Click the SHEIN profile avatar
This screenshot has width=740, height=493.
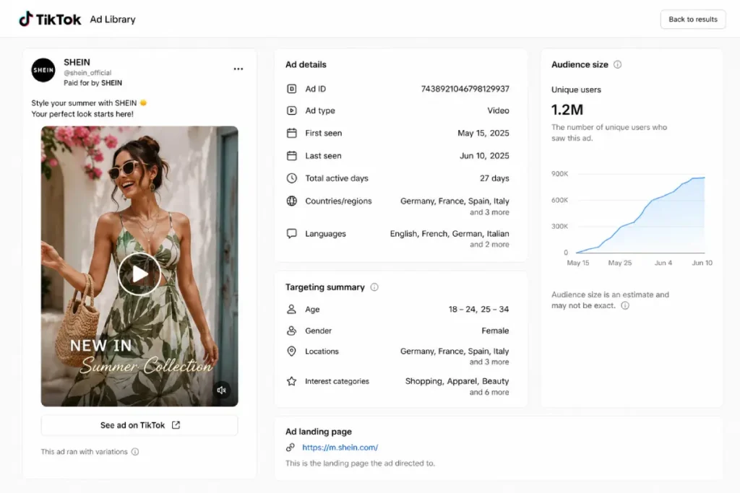pos(43,70)
